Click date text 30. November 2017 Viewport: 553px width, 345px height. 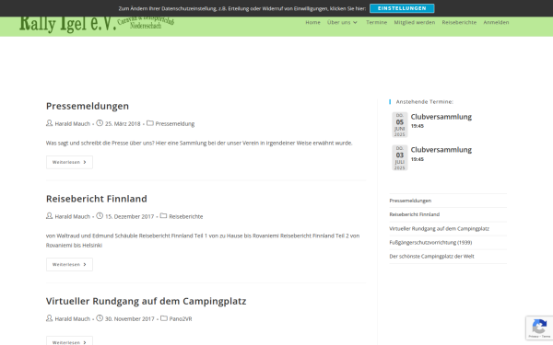pyautogui.click(x=130, y=319)
